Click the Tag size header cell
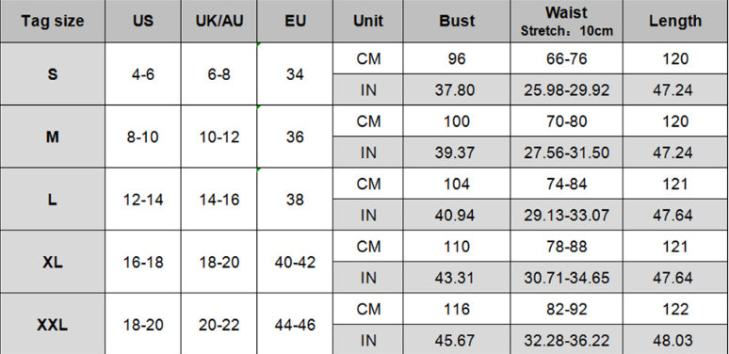729x354 pixels. click(53, 21)
